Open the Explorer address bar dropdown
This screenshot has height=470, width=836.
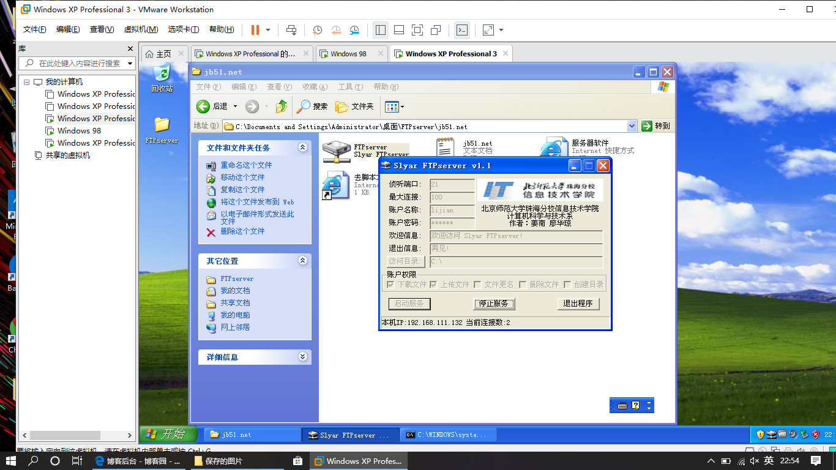[632, 126]
